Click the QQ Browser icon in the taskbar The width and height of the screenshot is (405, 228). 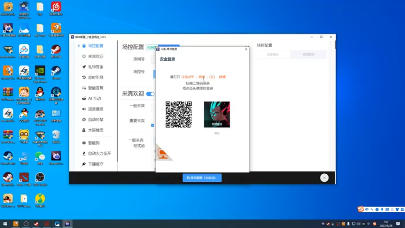[57, 224]
